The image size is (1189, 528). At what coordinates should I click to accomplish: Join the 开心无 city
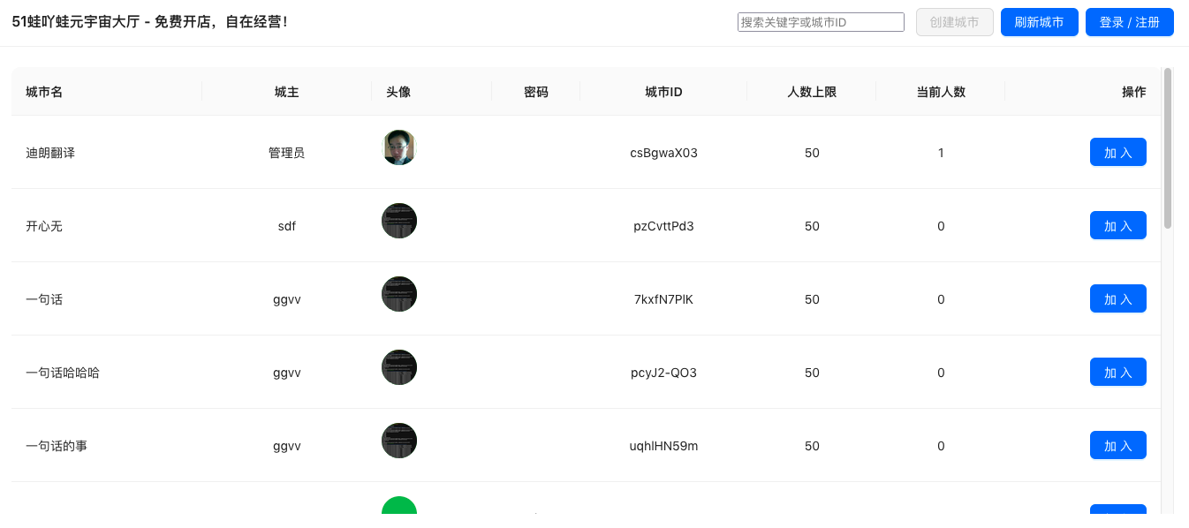1117,225
